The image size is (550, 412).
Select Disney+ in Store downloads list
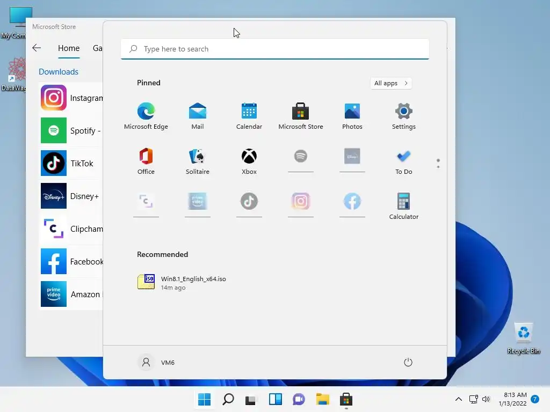pyautogui.click(x=71, y=196)
